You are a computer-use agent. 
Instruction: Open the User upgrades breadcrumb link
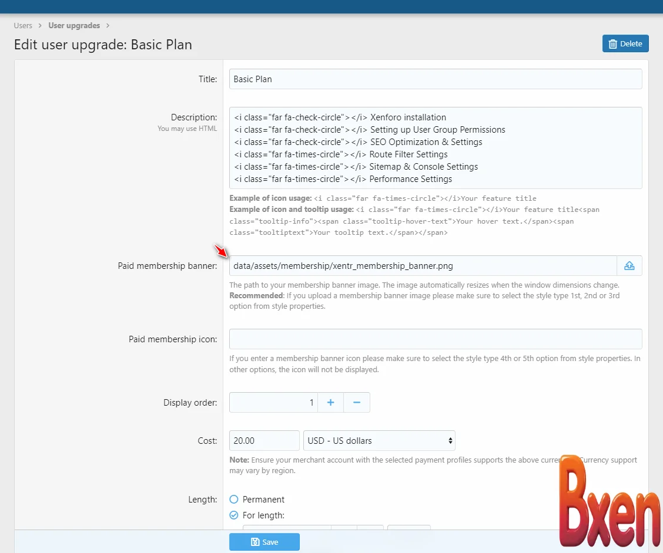pos(74,25)
